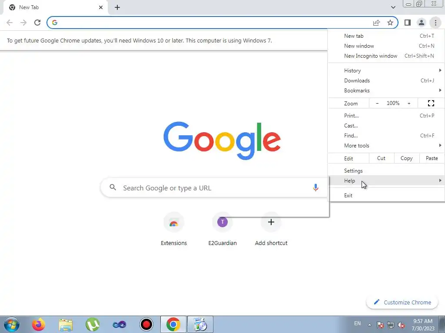The width and height of the screenshot is (445, 333).
Task: Click the forward navigation arrow
Action: (23, 23)
